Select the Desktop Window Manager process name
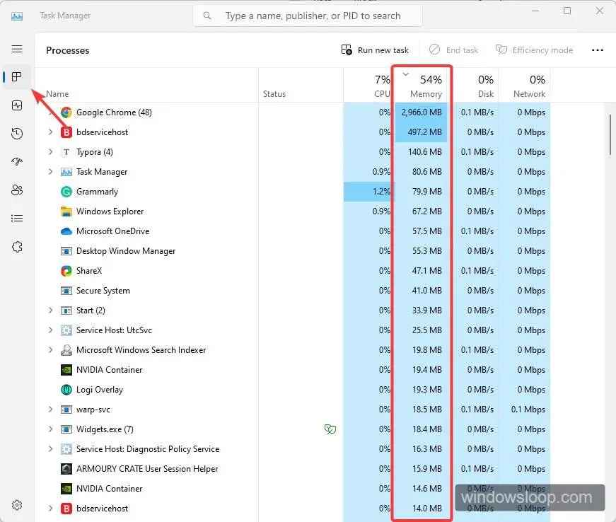 [126, 251]
